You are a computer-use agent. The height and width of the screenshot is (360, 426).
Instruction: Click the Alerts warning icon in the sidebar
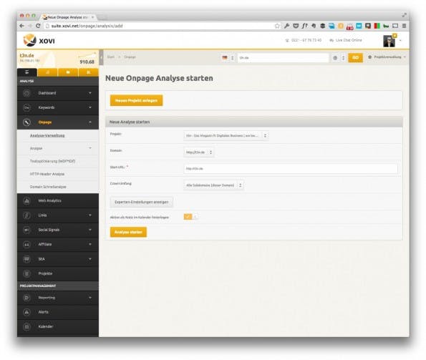click(26, 312)
